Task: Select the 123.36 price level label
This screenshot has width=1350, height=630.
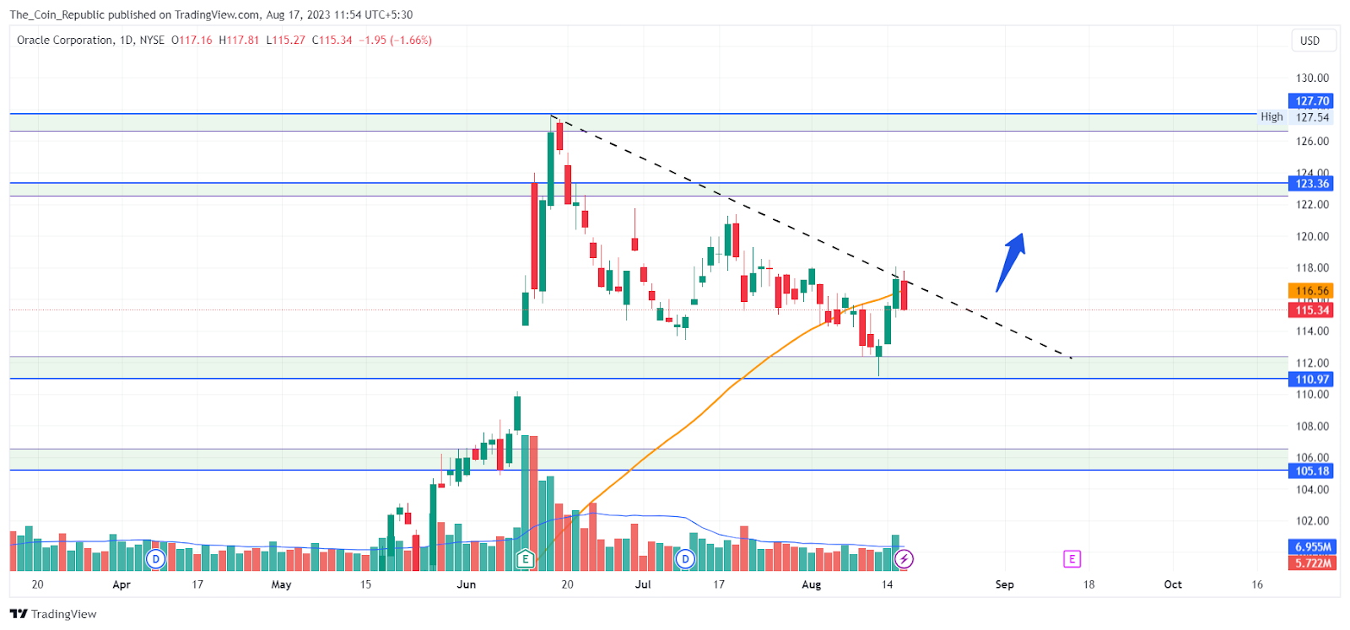Action: point(1312,183)
